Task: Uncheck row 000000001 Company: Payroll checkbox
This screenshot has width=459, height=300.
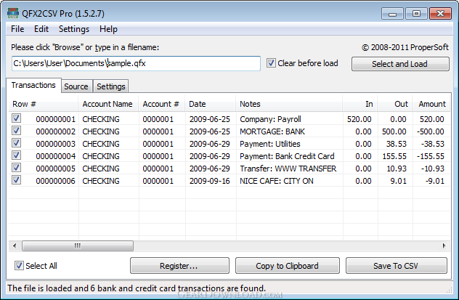Action: coord(17,118)
